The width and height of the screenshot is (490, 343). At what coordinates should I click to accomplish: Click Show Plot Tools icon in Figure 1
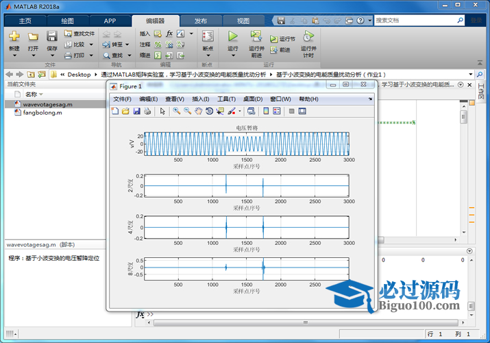[x=302, y=111]
